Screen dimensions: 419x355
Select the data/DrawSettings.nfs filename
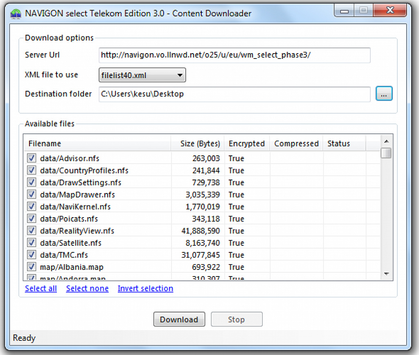click(81, 182)
